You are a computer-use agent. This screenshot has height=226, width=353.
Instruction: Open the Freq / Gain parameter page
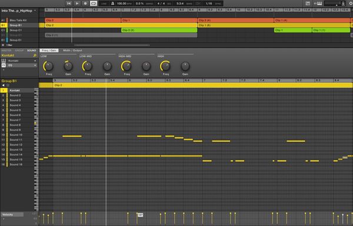[49, 51]
